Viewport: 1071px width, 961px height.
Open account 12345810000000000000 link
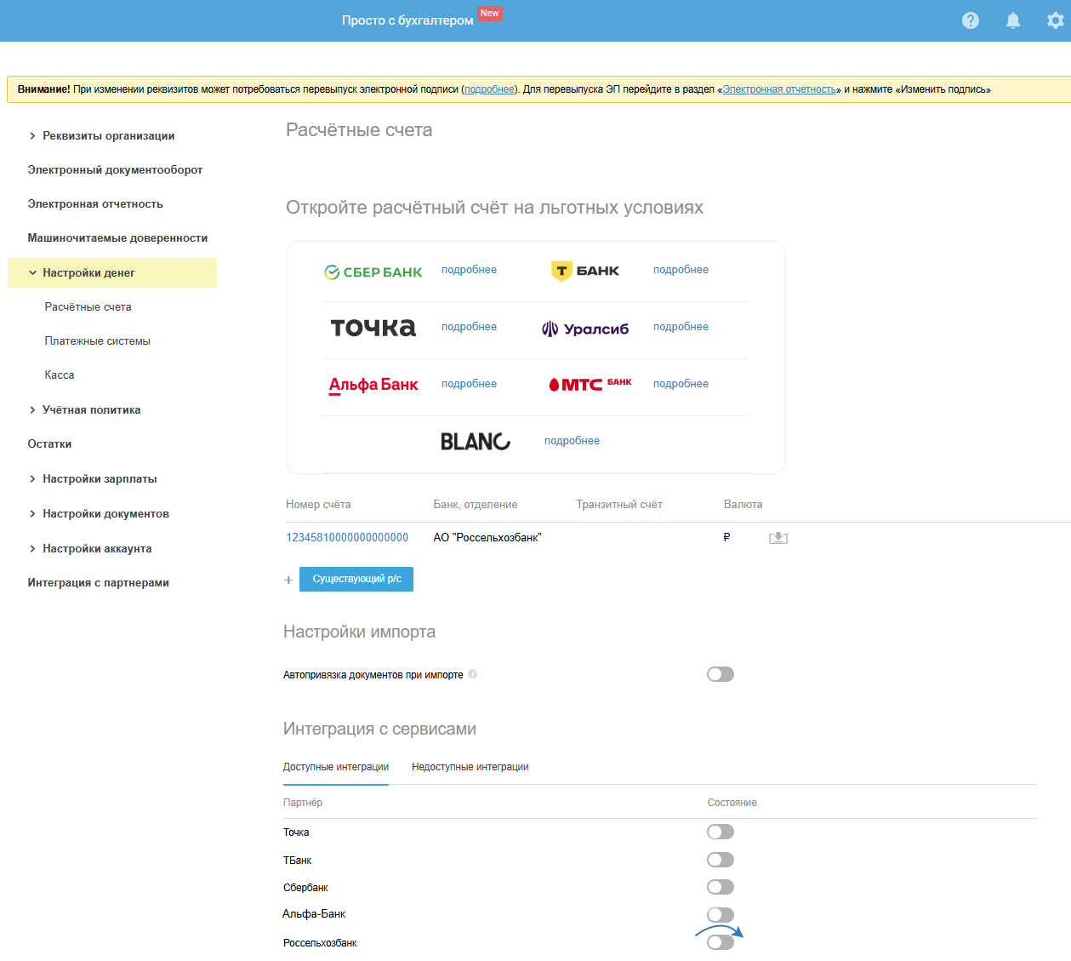tap(347, 538)
